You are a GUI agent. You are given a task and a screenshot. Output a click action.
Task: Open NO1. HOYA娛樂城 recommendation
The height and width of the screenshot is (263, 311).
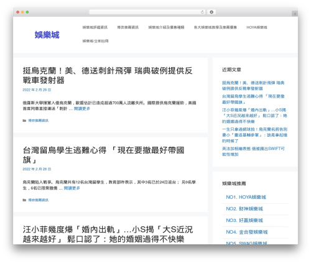tap(246, 197)
